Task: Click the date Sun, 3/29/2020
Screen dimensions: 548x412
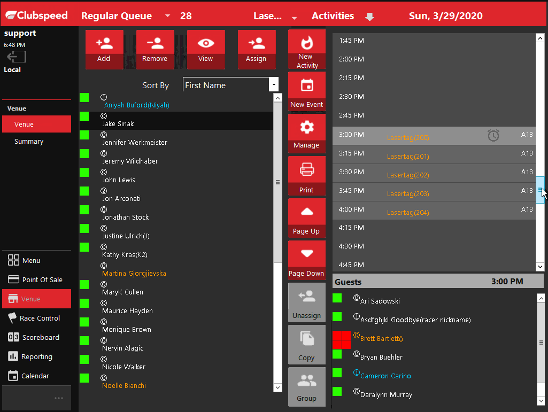Action: click(x=445, y=15)
